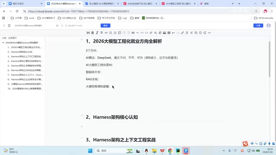This screenshot has width=276, height=155.
Task: Switch to the AI全栈全能产品 browser tab
Action: point(140,3)
